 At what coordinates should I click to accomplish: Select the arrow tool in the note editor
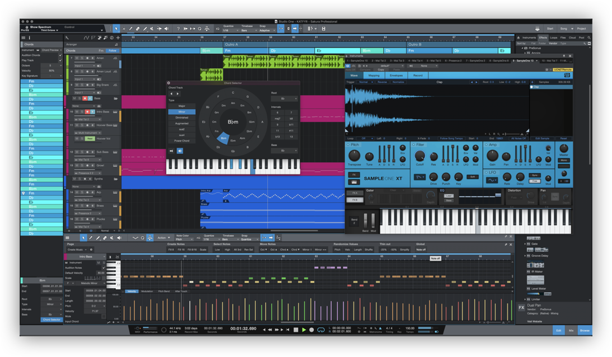pos(83,237)
